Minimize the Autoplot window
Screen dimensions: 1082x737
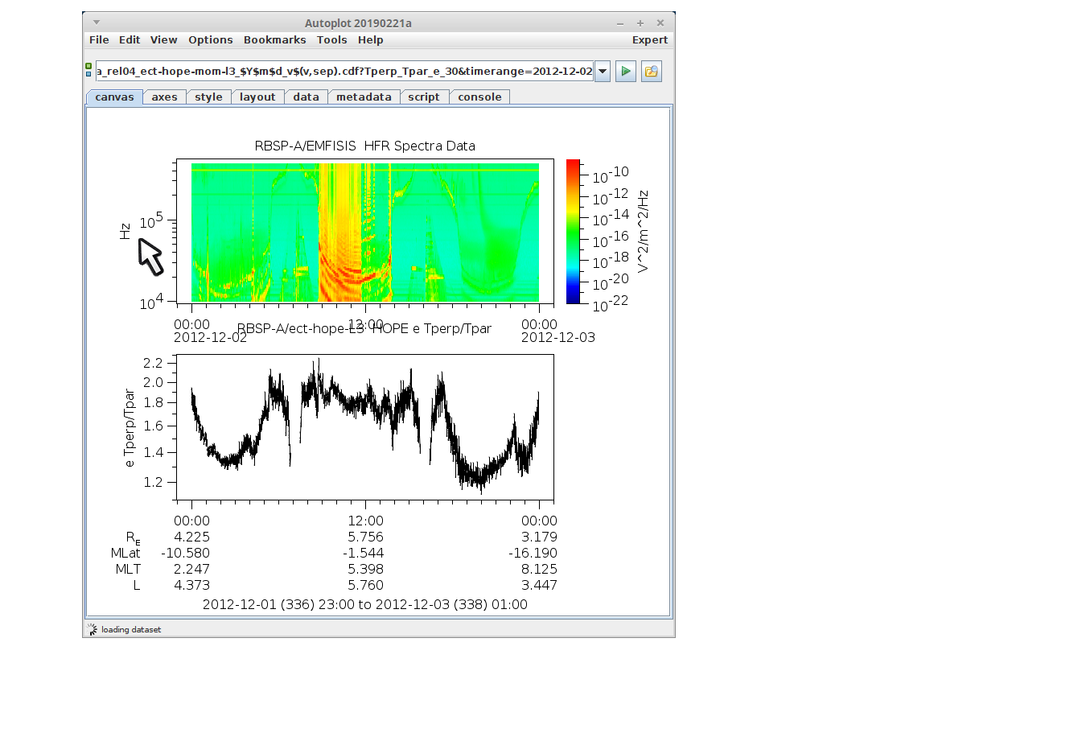click(x=619, y=23)
